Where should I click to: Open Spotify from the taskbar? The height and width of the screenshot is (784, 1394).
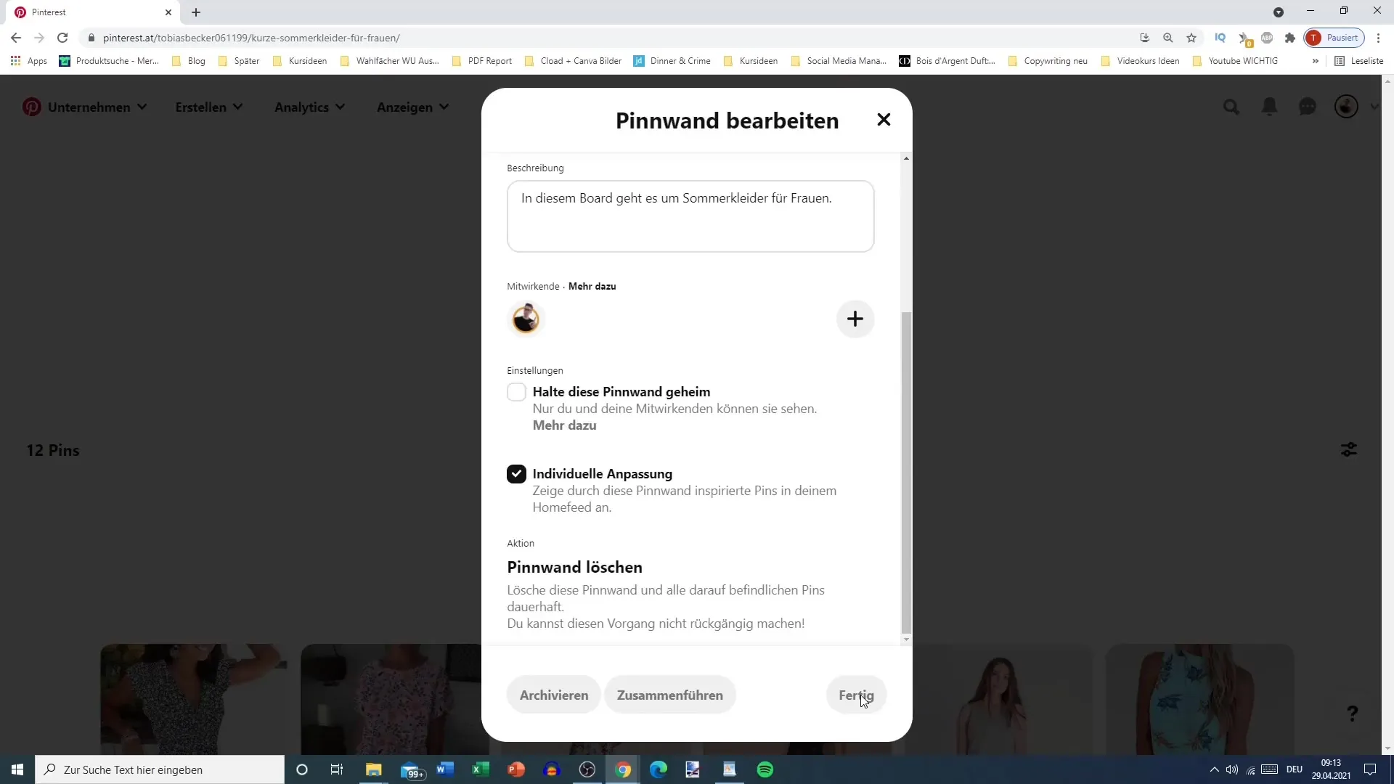click(x=765, y=769)
